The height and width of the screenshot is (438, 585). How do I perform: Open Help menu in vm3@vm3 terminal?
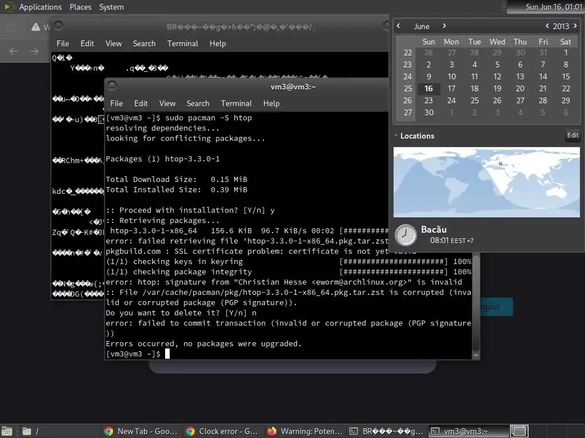pyautogui.click(x=271, y=104)
